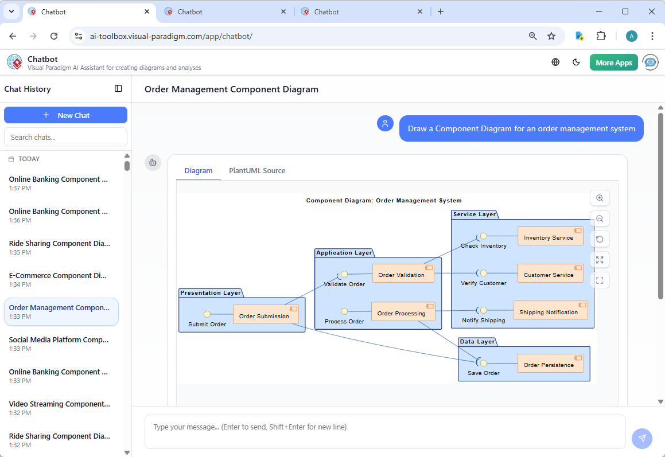Send the message with the paper plane icon
This screenshot has width=665, height=457.
click(641, 439)
